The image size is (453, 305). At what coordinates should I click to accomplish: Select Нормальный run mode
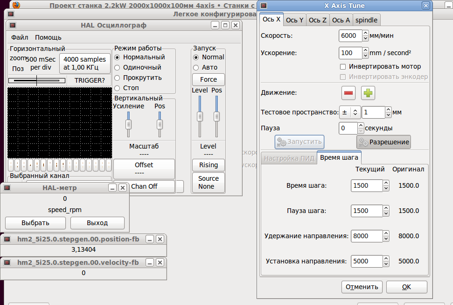140,57
